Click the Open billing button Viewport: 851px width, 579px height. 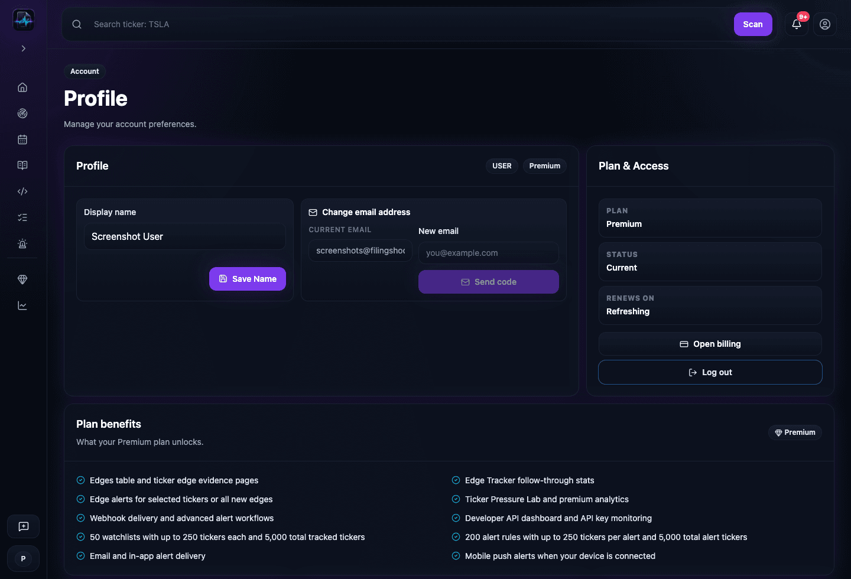(710, 344)
